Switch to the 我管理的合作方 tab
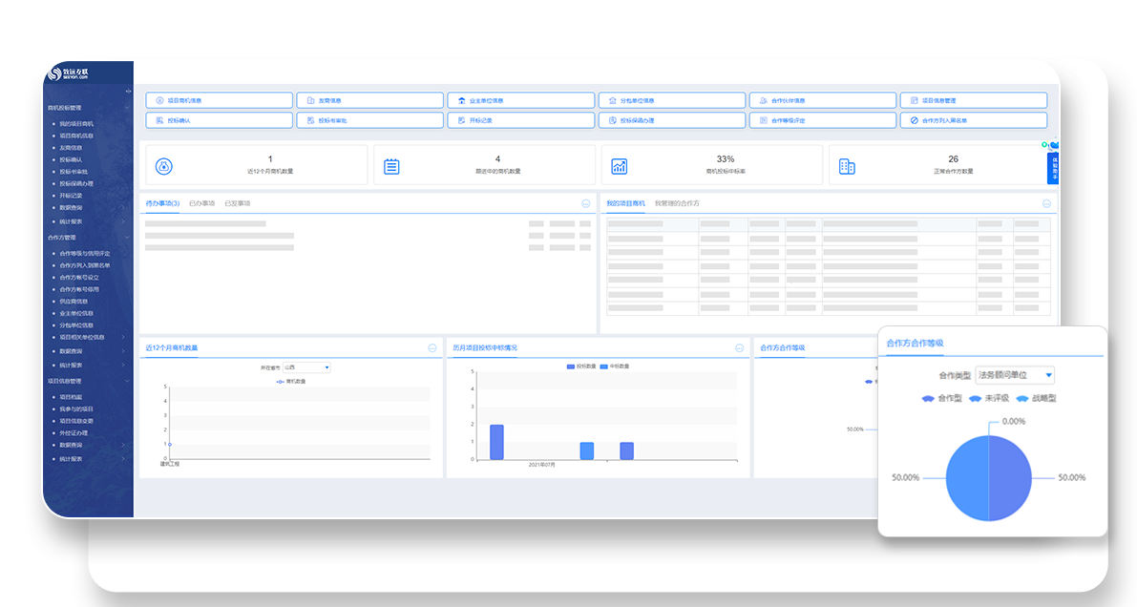1137x607 pixels. [x=677, y=203]
